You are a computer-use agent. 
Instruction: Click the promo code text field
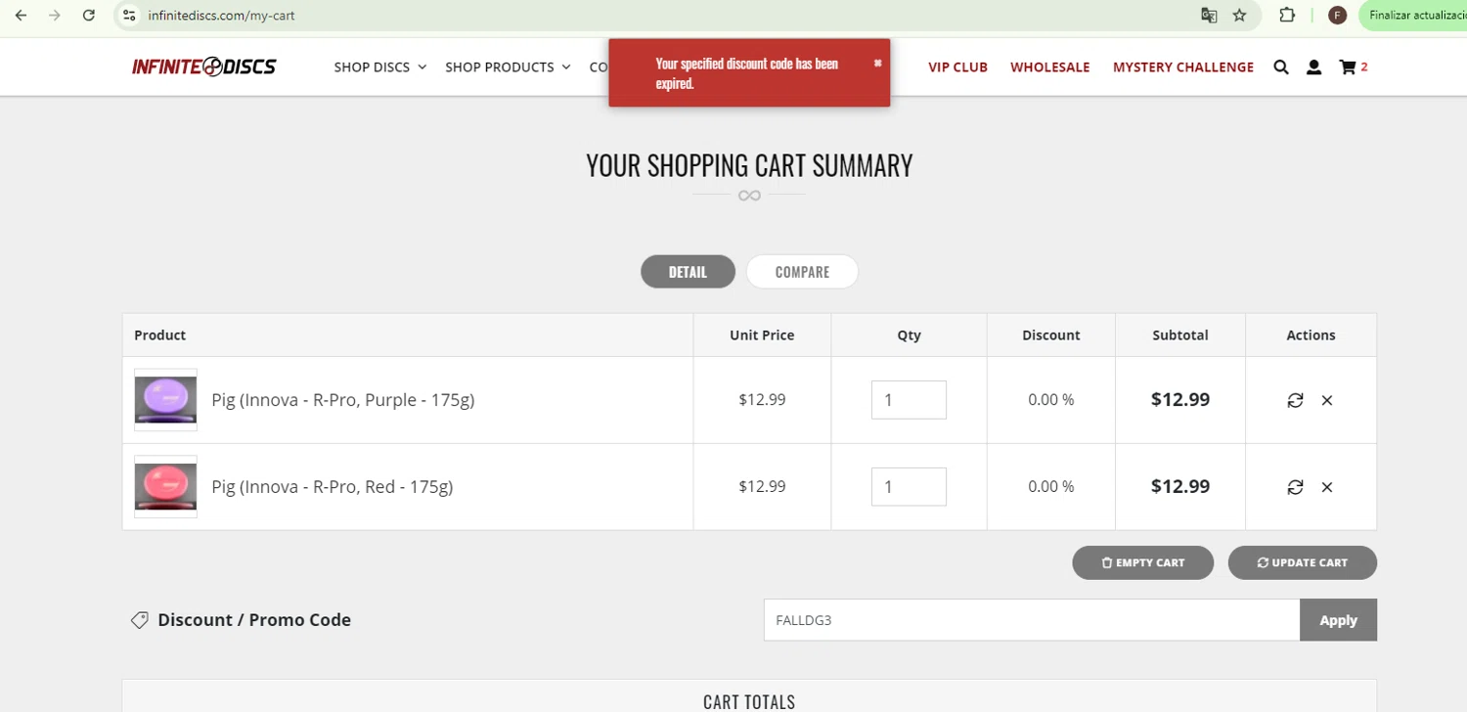tap(1031, 620)
